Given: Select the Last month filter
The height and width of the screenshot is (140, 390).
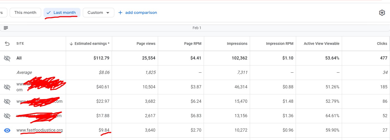Looking at the screenshot, I should point(62,13).
